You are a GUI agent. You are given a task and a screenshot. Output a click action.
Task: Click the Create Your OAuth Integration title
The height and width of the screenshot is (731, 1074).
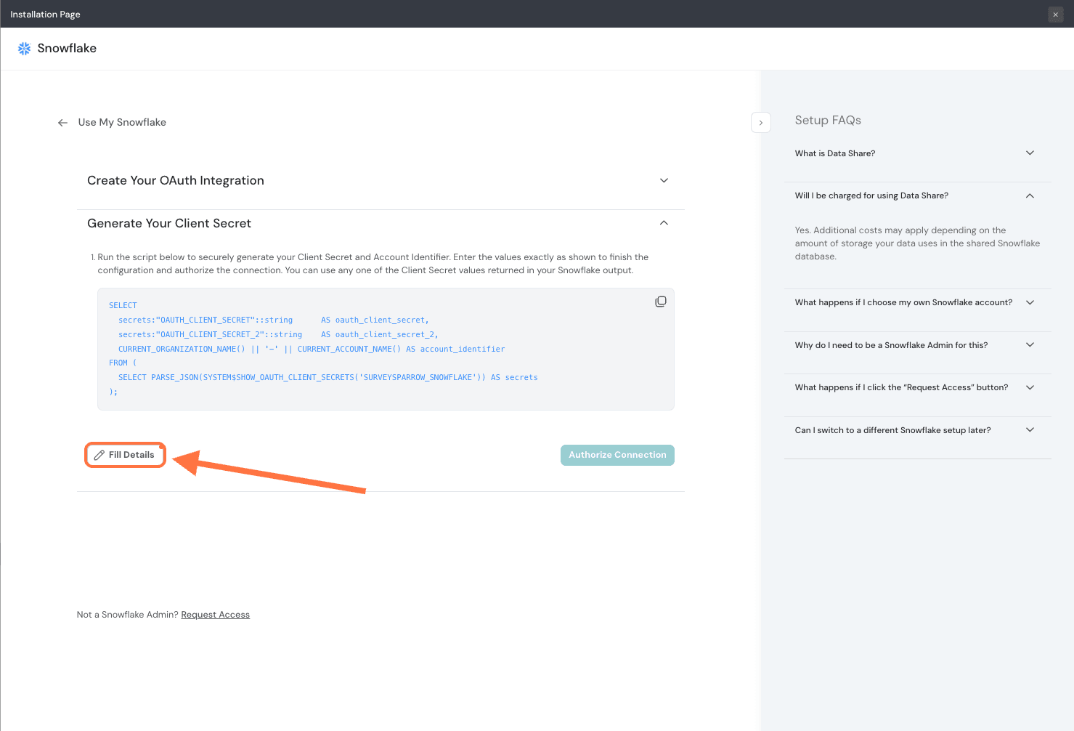pyautogui.click(x=176, y=181)
